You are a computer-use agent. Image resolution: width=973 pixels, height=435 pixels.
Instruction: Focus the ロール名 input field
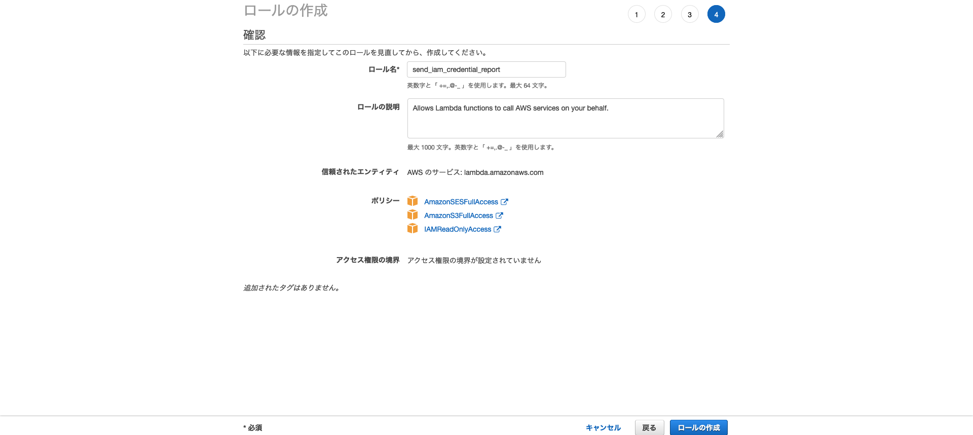pos(486,69)
